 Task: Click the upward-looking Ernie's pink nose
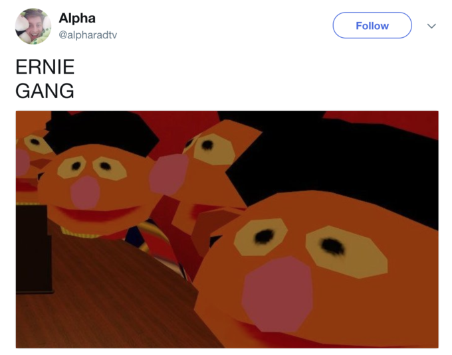(x=169, y=174)
